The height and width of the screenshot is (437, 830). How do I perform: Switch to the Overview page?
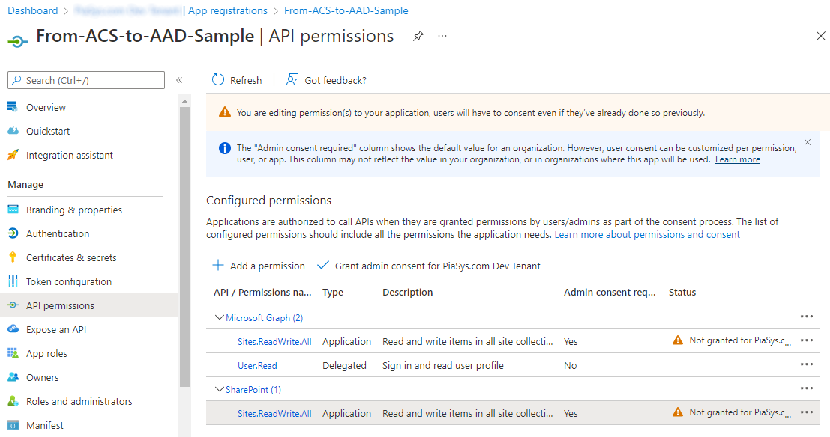click(46, 106)
